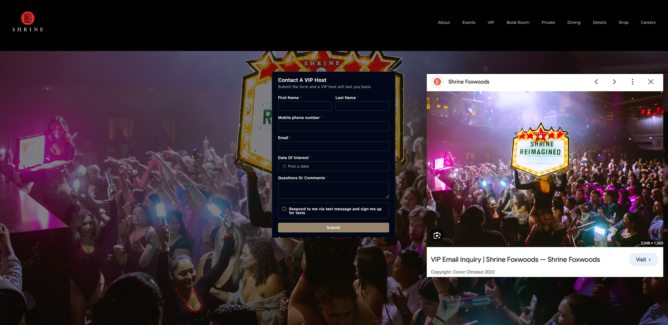Click the 2,048 × 1,365 image dimensions label

pos(652,243)
